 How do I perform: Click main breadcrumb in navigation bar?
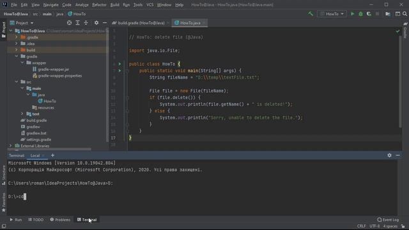click(47, 14)
